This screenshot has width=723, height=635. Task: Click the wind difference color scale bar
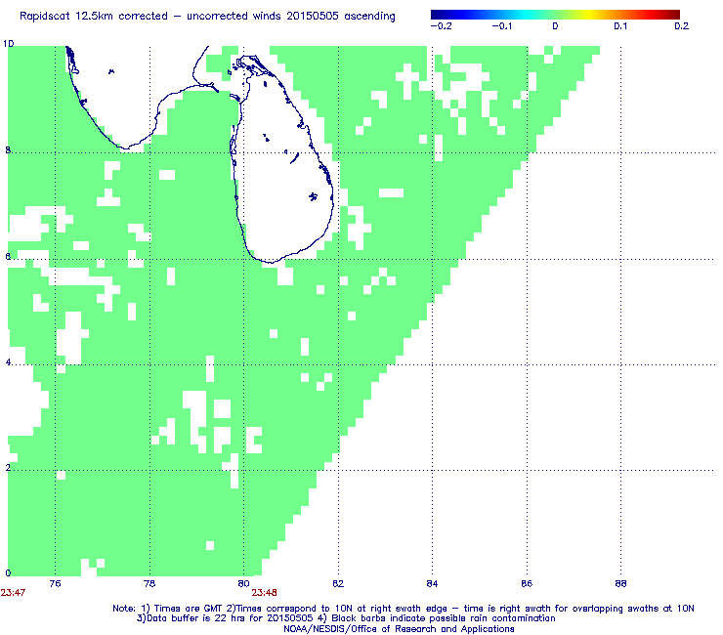click(555, 15)
